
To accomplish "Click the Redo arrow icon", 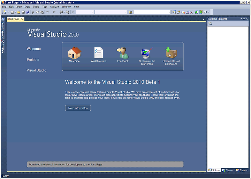I will pos(54,12).
